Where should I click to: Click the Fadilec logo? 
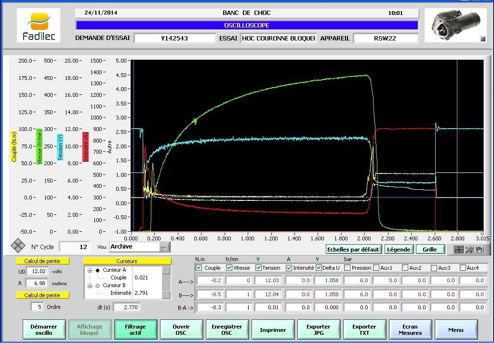click(x=39, y=25)
